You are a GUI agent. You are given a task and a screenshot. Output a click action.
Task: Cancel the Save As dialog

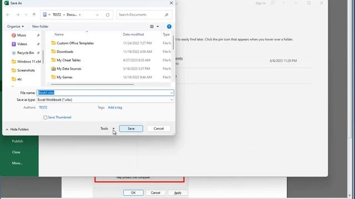[159, 129]
